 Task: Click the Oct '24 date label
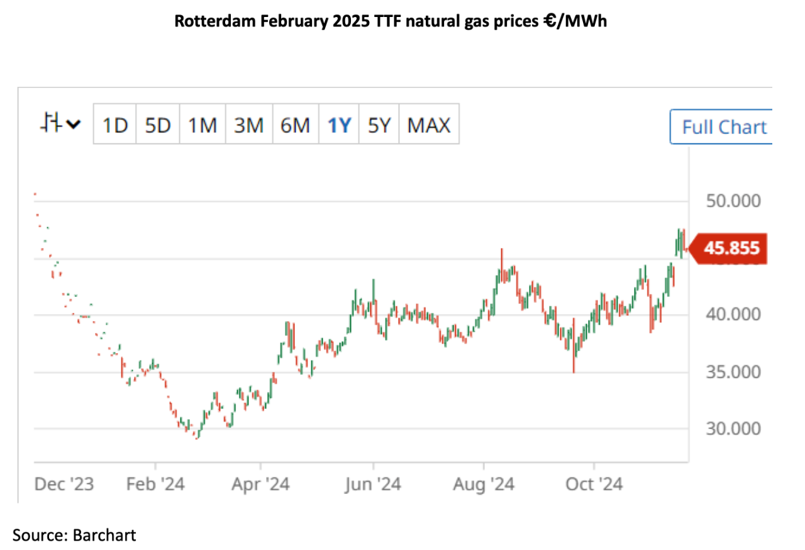click(594, 485)
